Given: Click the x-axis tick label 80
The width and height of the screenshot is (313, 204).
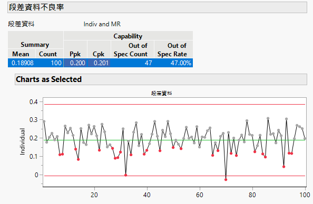Looking at the screenshot, I should [x=252, y=195].
